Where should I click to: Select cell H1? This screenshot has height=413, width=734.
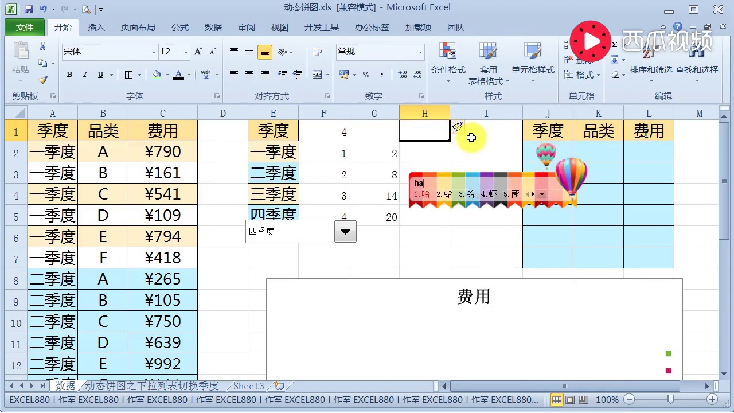(x=424, y=130)
